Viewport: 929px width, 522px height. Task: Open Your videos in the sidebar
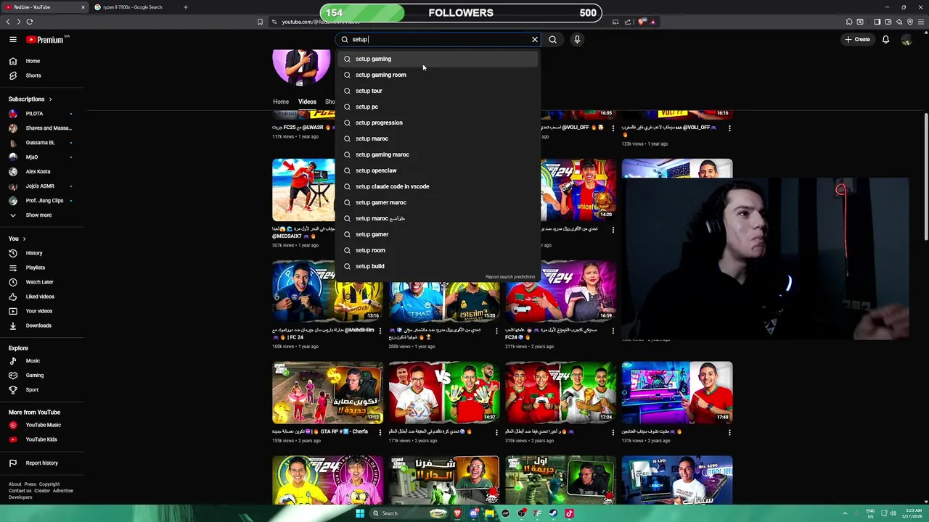[x=42, y=311]
